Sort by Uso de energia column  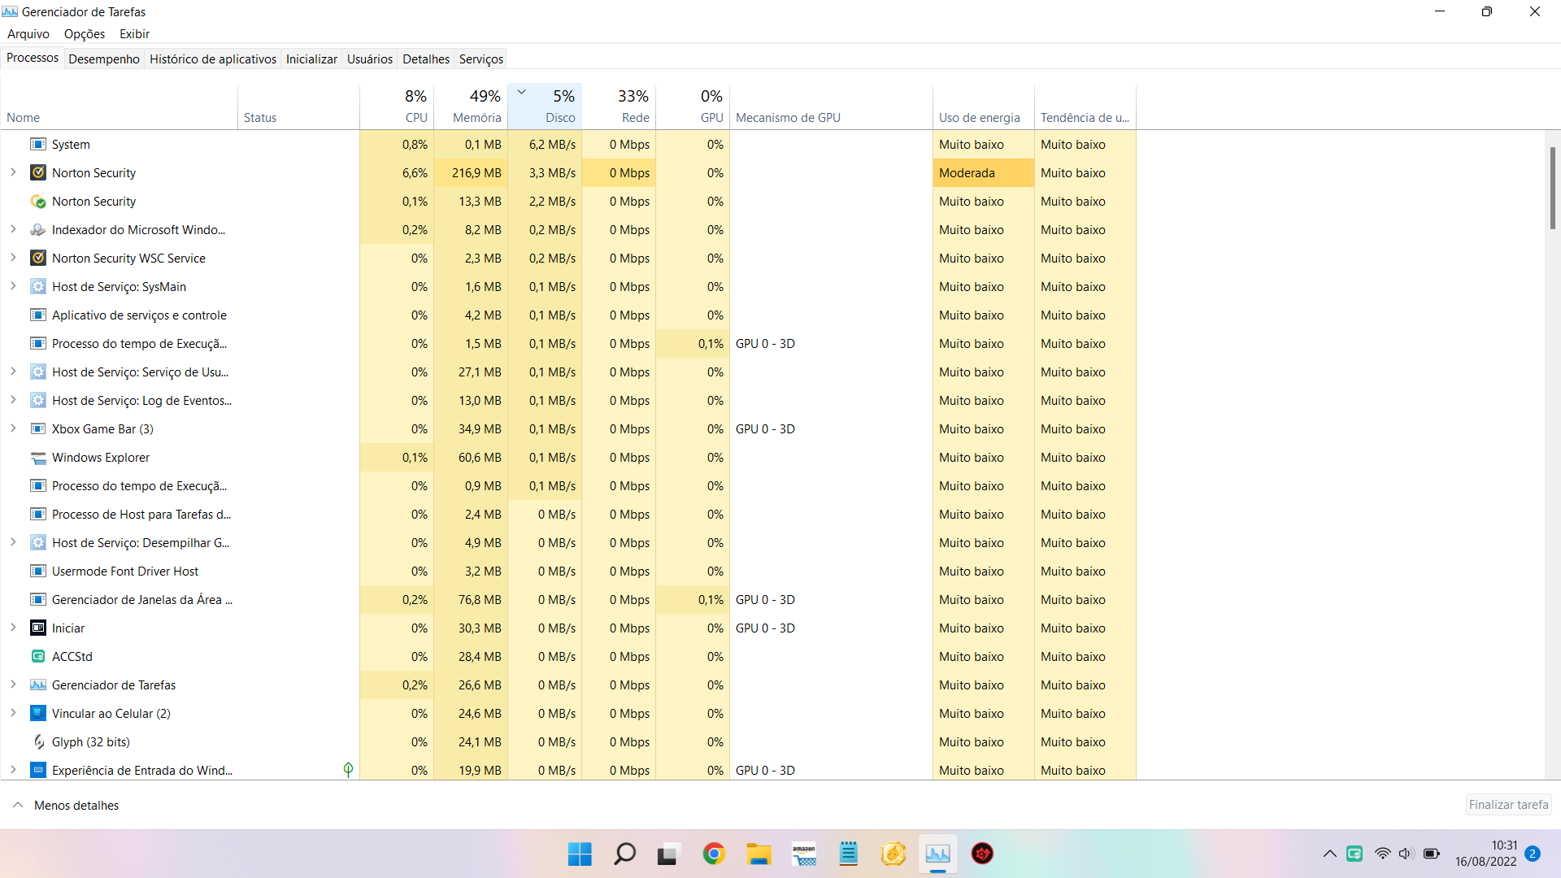tap(984, 106)
